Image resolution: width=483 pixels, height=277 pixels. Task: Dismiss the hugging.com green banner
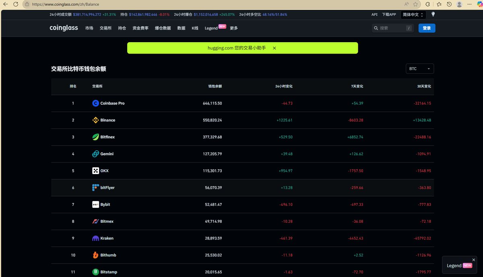pyautogui.click(x=274, y=48)
